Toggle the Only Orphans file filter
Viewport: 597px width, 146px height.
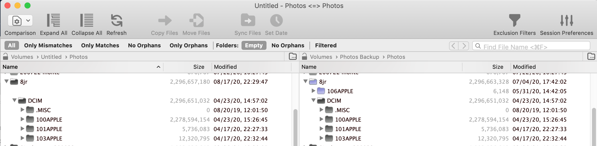(188, 45)
